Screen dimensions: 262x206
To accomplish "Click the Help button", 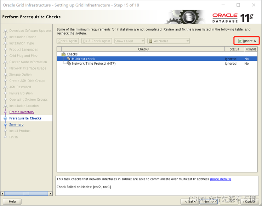I will pyautogui.click(x=12, y=201).
